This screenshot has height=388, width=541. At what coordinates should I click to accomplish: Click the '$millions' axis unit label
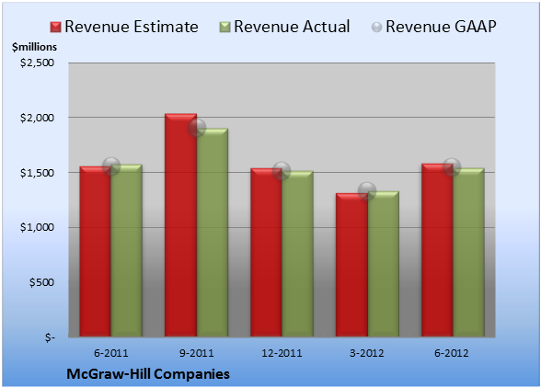[34, 47]
